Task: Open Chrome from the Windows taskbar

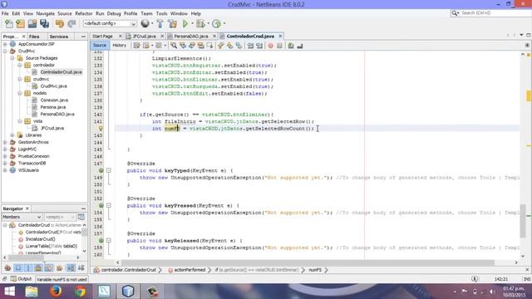Action: tap(80, 292)
